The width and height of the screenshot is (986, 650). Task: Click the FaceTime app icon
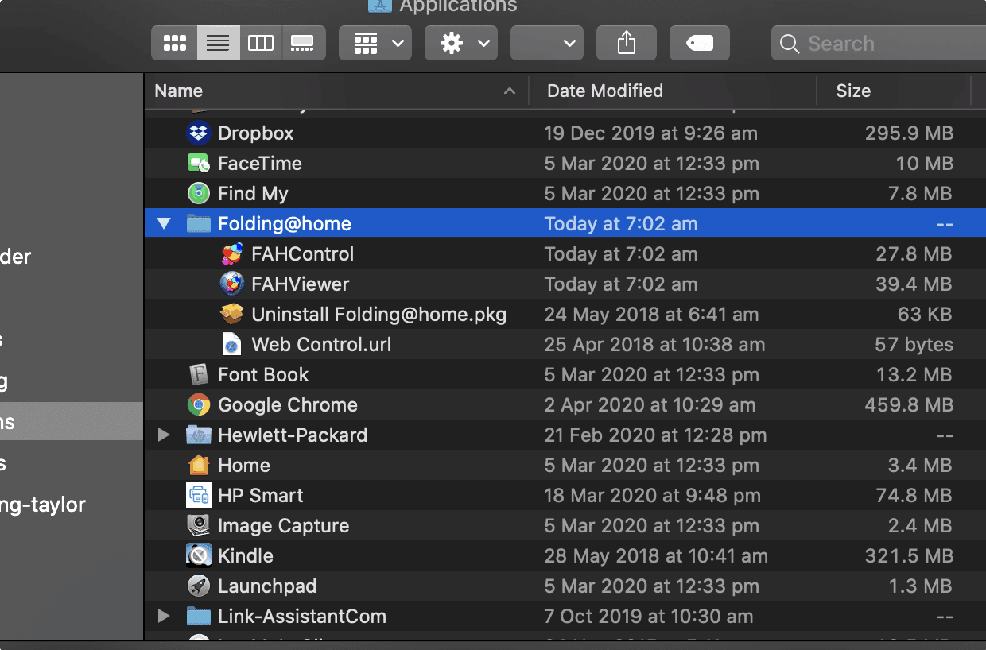[198, 163]
